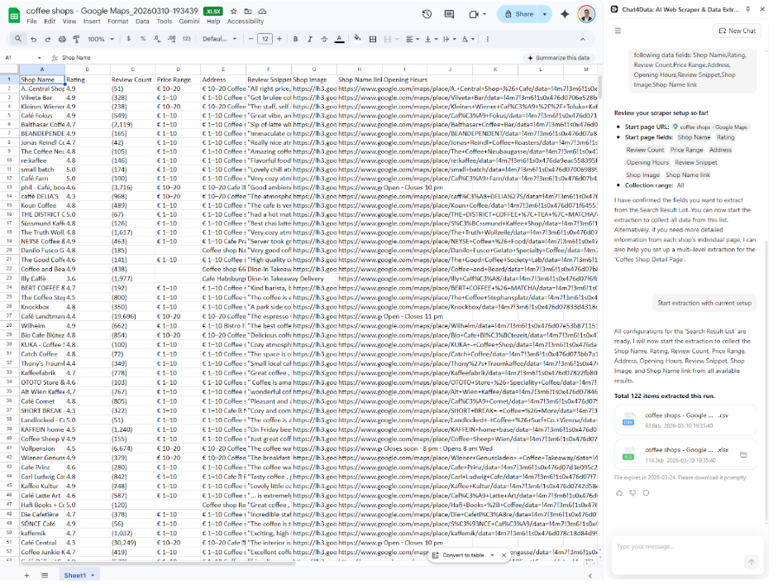The height and width of the screenshot is (585, 778).
Task: Search the menus with magnifier icon
Action: coord(18,39)
